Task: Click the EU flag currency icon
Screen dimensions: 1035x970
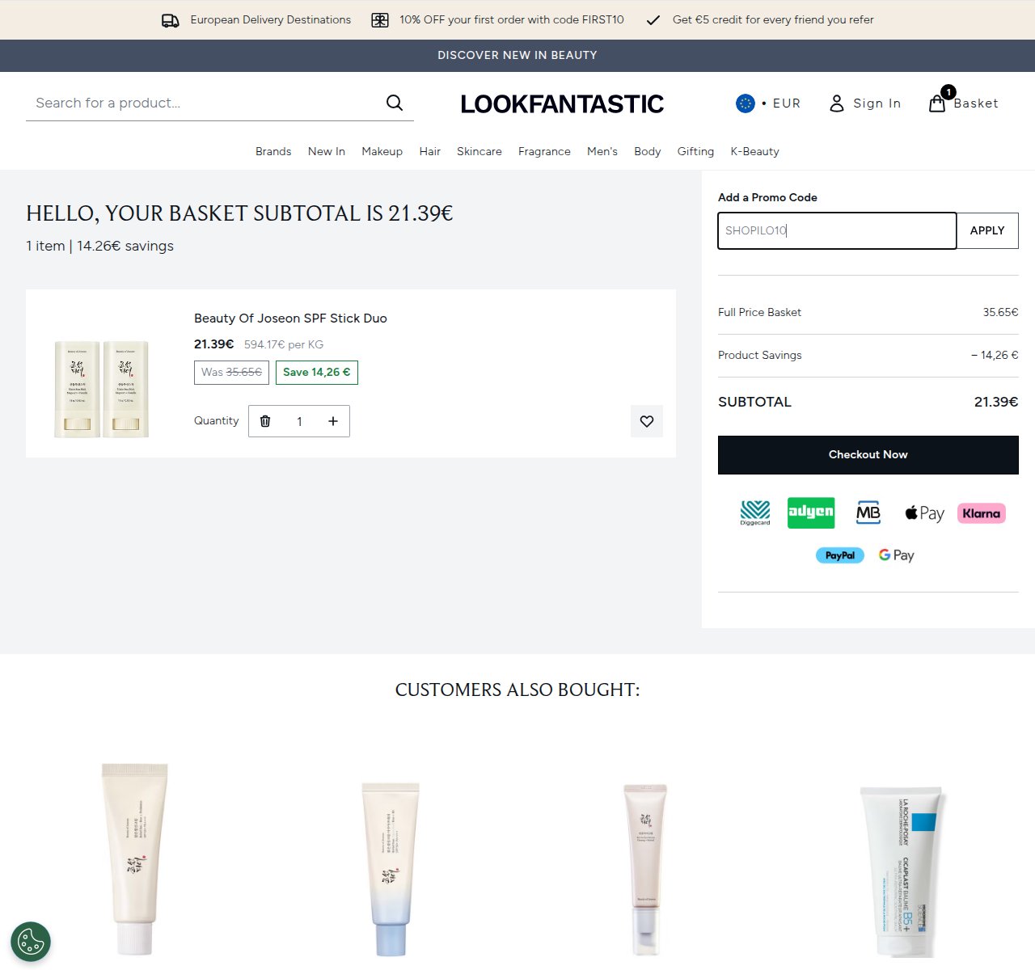Action: [x=746, y=103]
